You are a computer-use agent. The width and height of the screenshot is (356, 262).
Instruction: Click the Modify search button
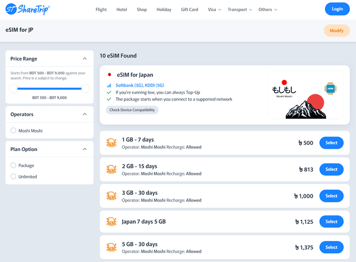coord(337,31)
